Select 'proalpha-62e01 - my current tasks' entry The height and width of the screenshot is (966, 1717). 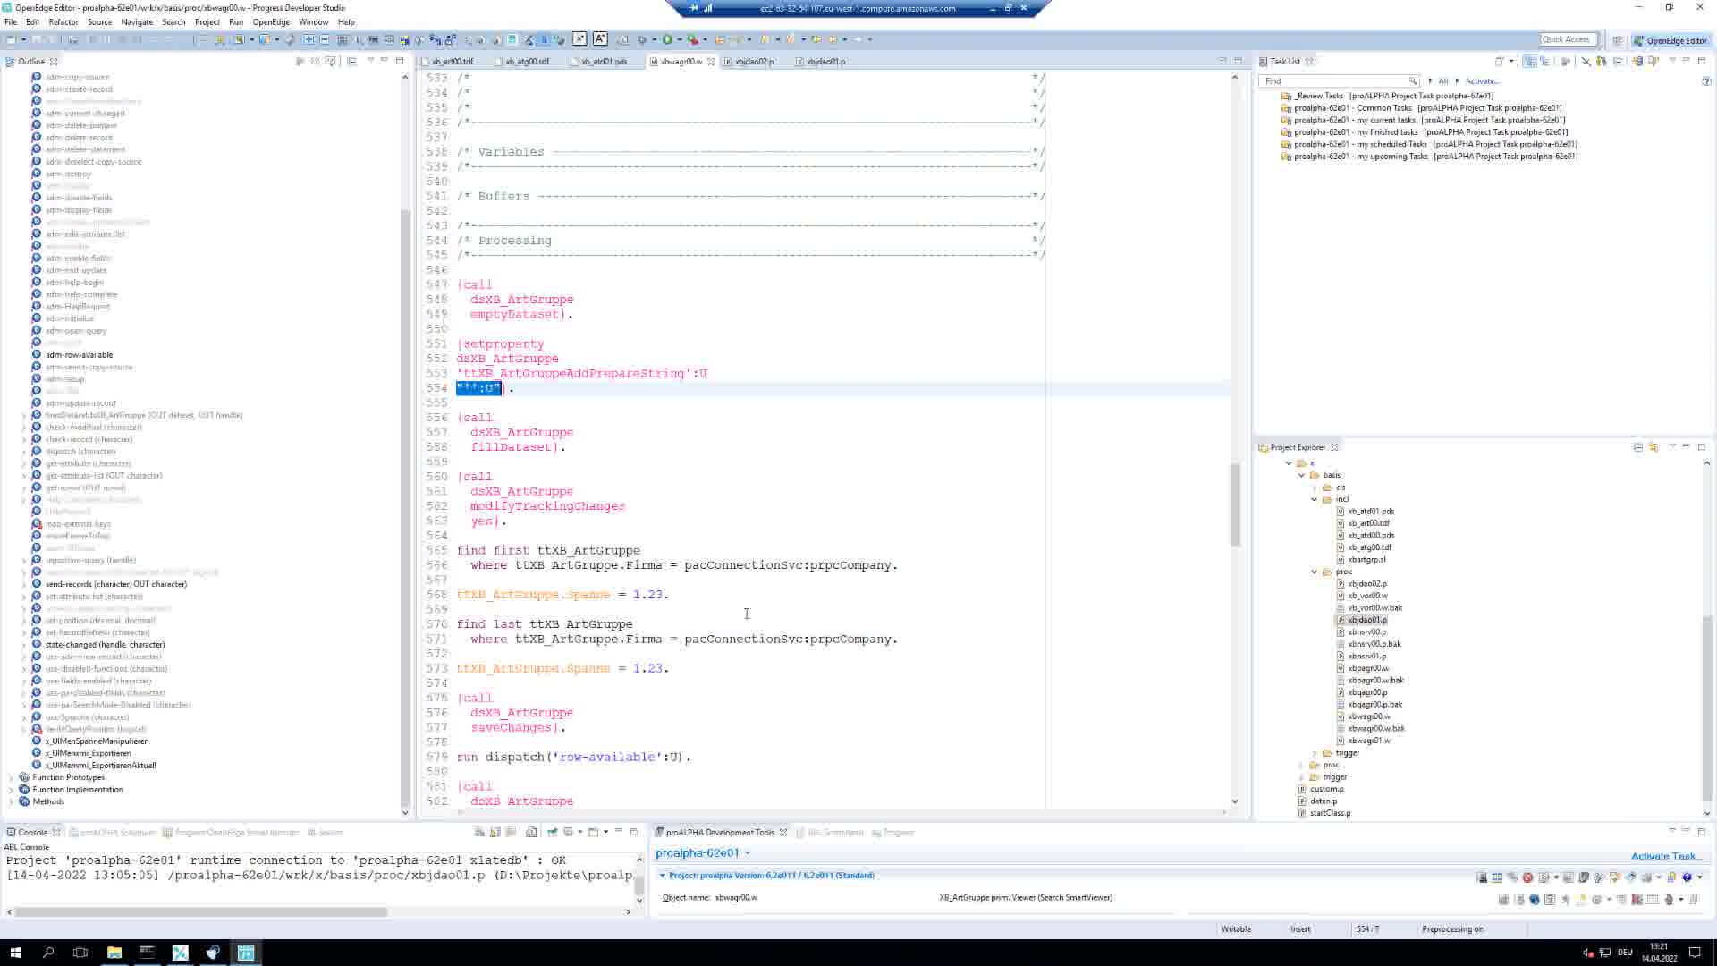(x=1429, y=120)
